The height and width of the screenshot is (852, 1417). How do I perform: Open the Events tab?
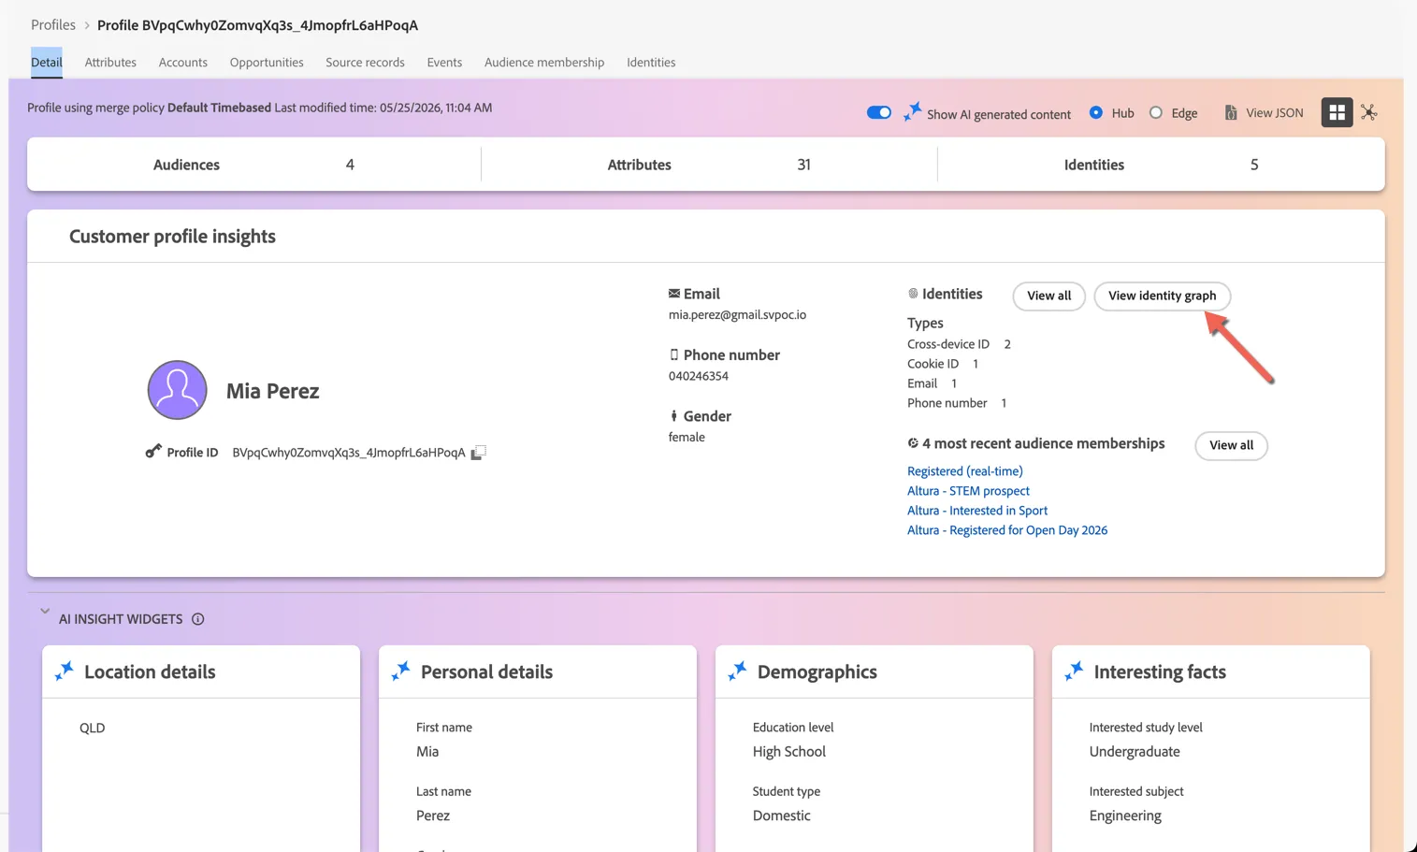[444, 63]
